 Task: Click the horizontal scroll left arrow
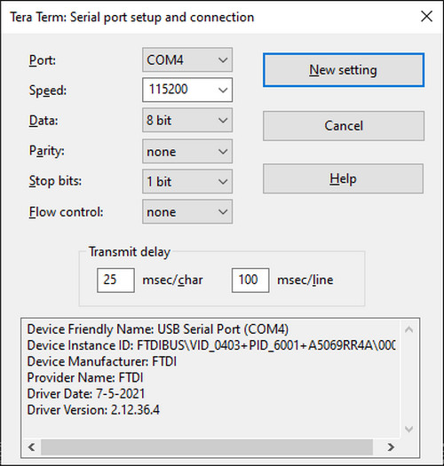click(31, 447)
